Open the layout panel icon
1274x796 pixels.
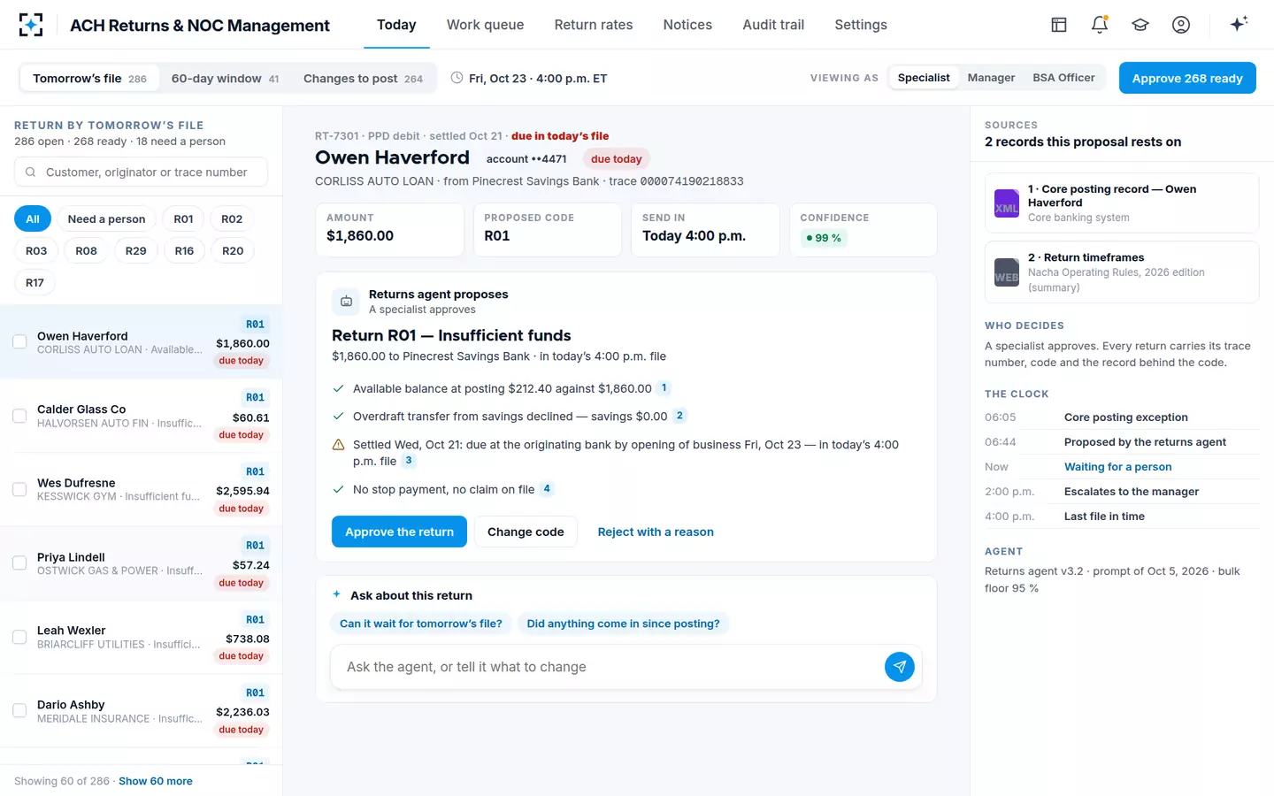point(1059,25)
